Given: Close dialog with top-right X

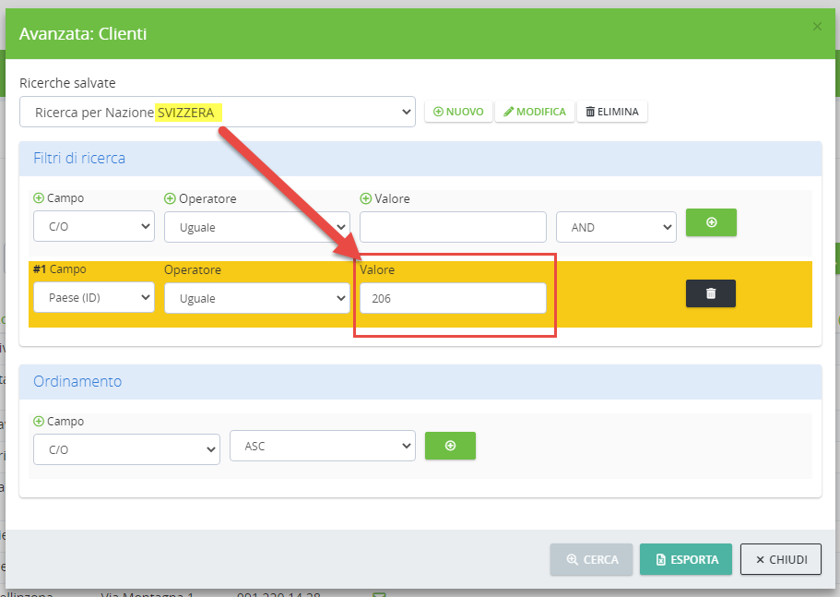Looking at the screenshot, I should click(817, 27).
